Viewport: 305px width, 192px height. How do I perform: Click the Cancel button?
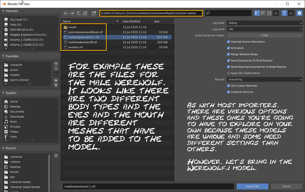click(286, 186)
